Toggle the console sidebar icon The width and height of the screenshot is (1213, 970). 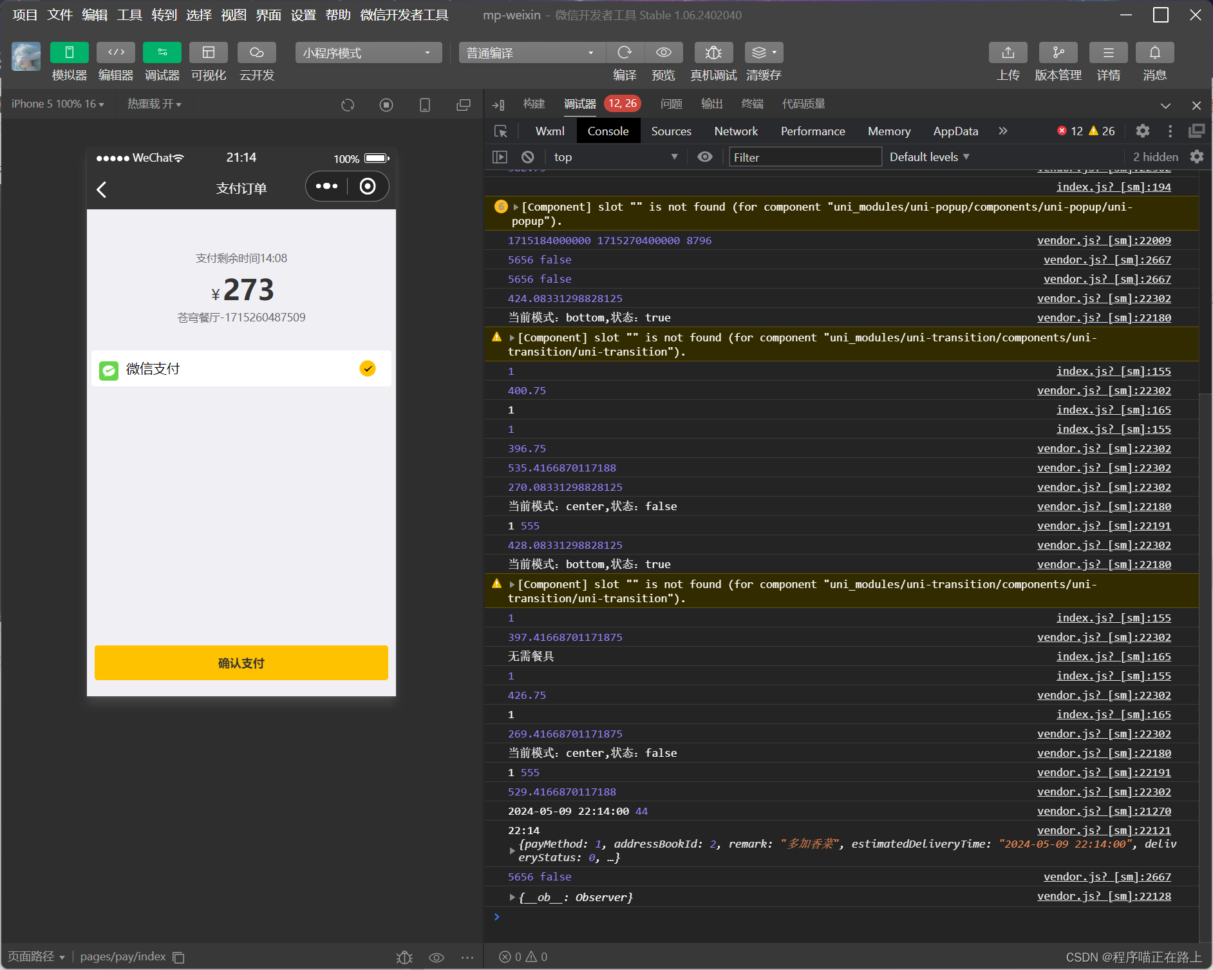(500, 157)
